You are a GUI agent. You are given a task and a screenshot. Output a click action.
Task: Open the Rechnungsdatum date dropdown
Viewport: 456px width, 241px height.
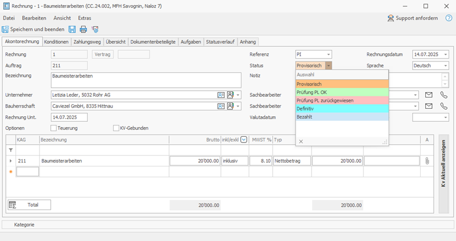pyautogui.click(x=446, y=54)
